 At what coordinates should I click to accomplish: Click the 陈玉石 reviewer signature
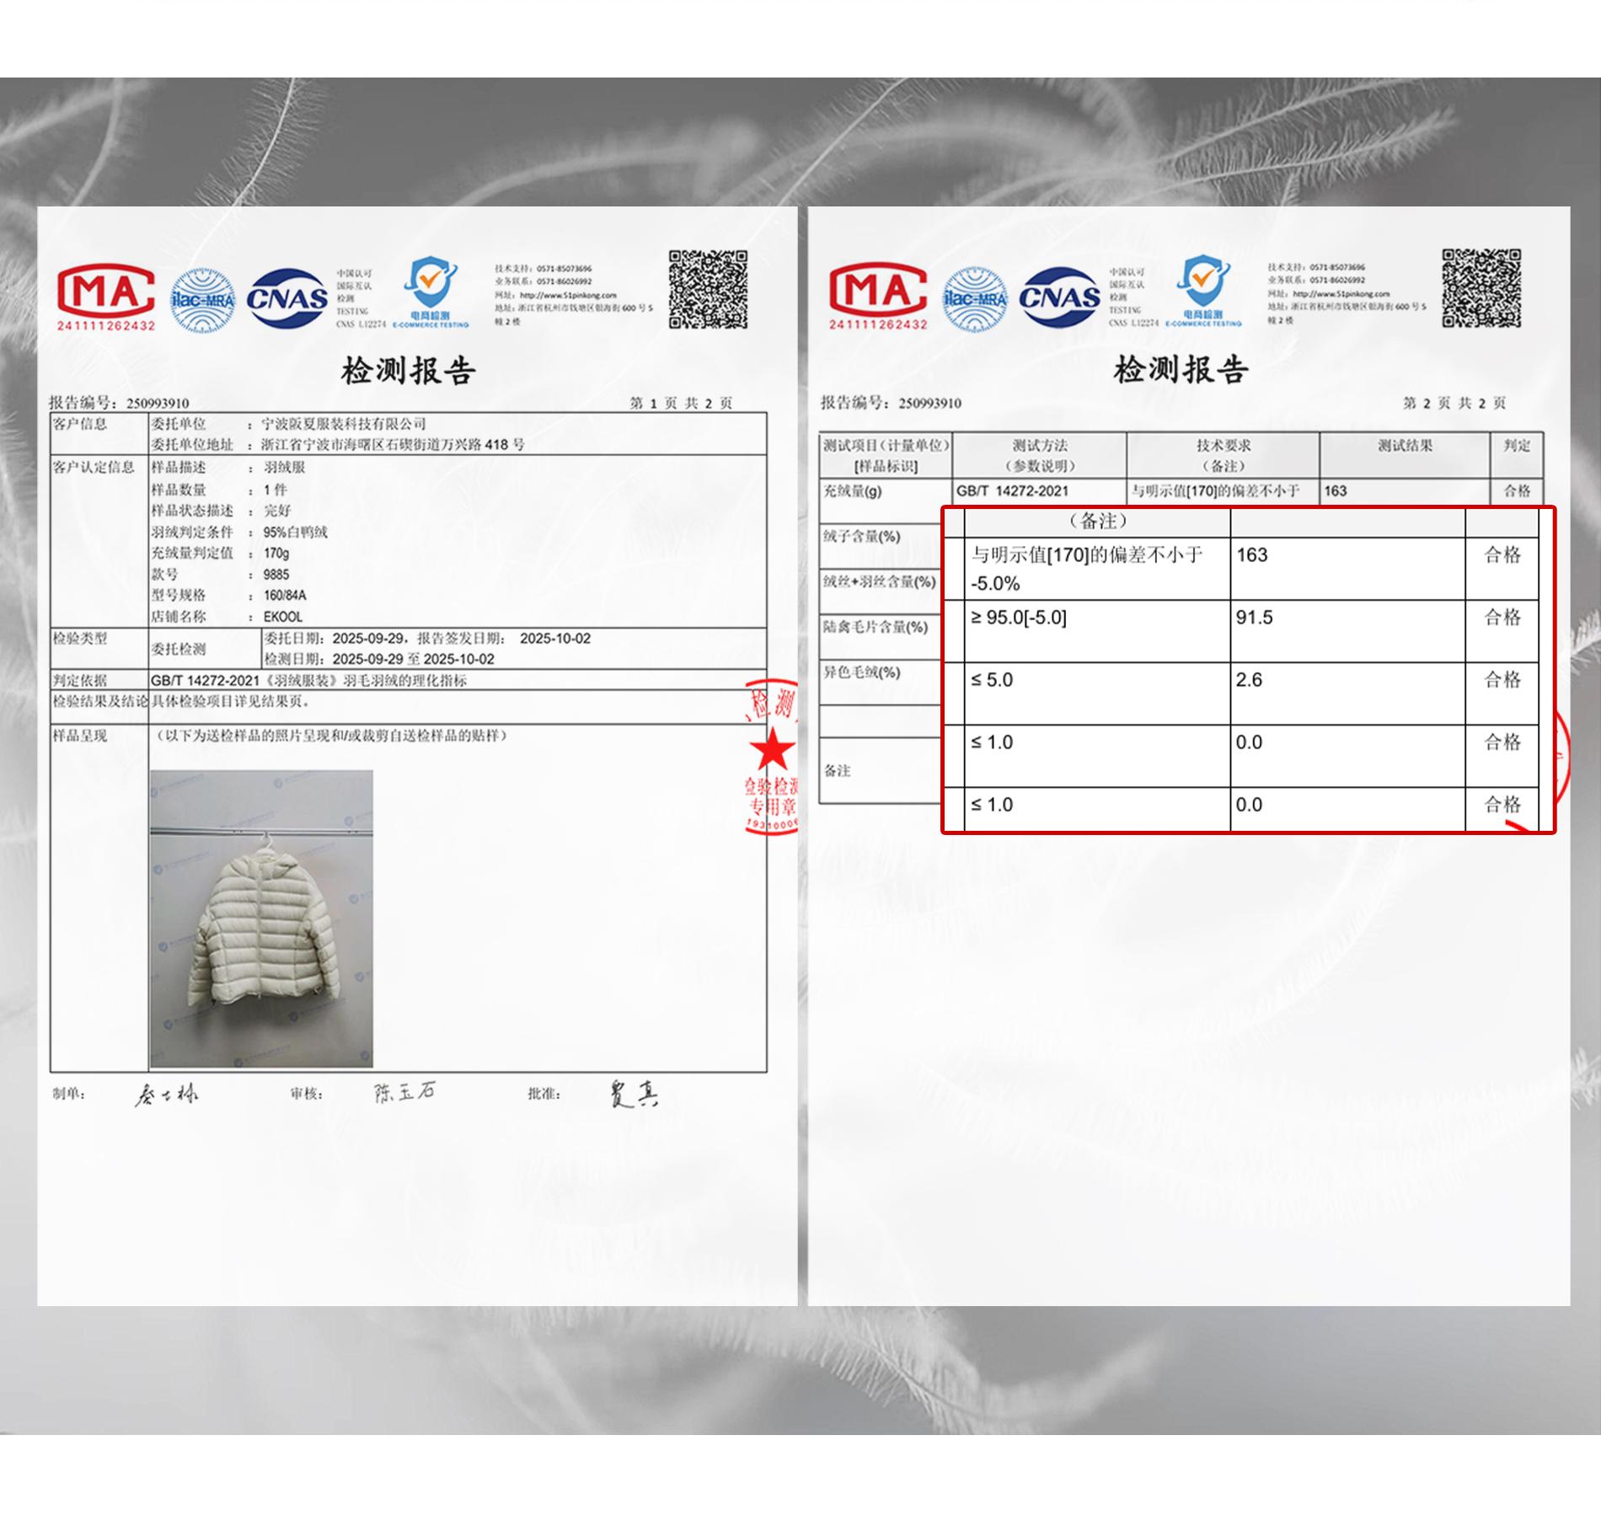click(x=405, y=1093)
